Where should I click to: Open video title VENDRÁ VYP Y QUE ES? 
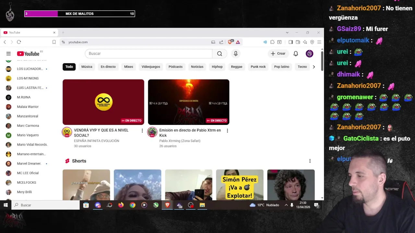[101, 133]
